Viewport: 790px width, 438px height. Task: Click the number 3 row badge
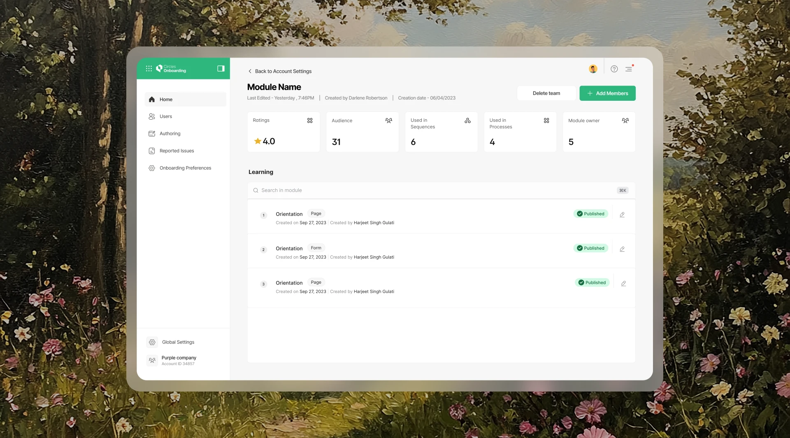(x=264, y=284)
